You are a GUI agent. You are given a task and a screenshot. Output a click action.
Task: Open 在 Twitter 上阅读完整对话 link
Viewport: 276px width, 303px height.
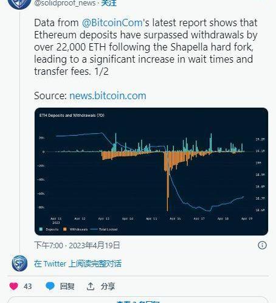pos(78,263)
